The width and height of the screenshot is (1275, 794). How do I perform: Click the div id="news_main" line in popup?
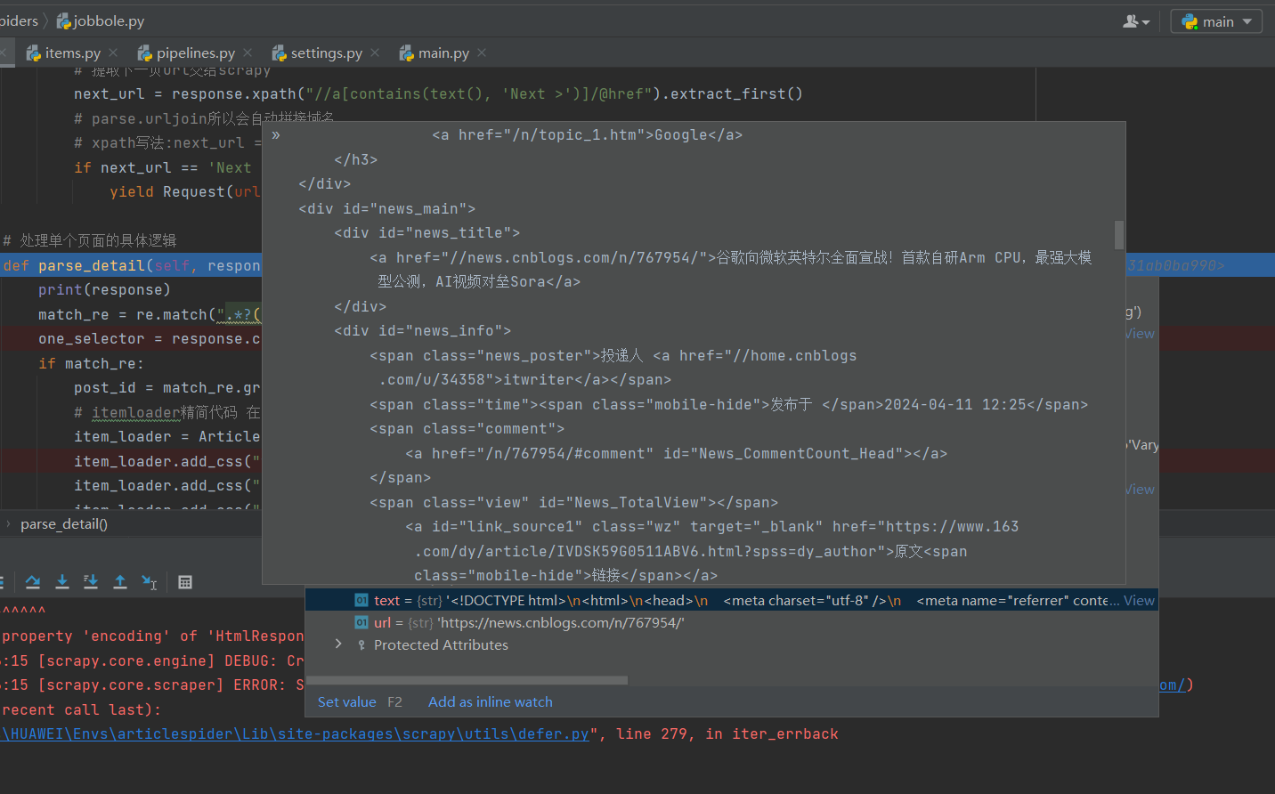(387, 208)
